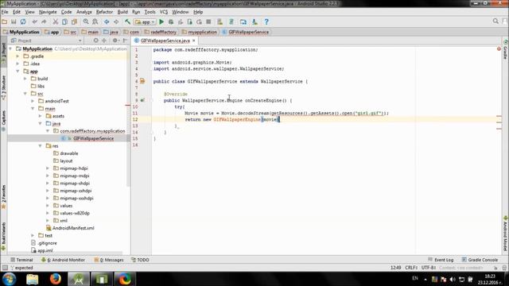The height and width of the screenshot is (286, 509).
Task: Select the GIFWallpaperService.java editor tab
Action: (165, 41)
